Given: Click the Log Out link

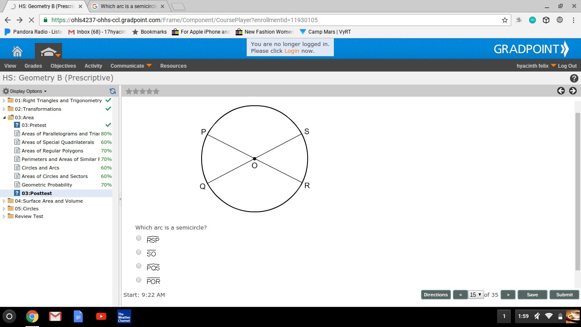Looking at the screenshot, I should (x=567, y=66).
